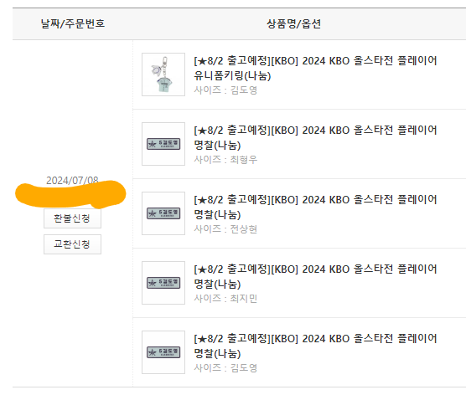Select the option text 사이즈 : 최형우

click(225, 160)
